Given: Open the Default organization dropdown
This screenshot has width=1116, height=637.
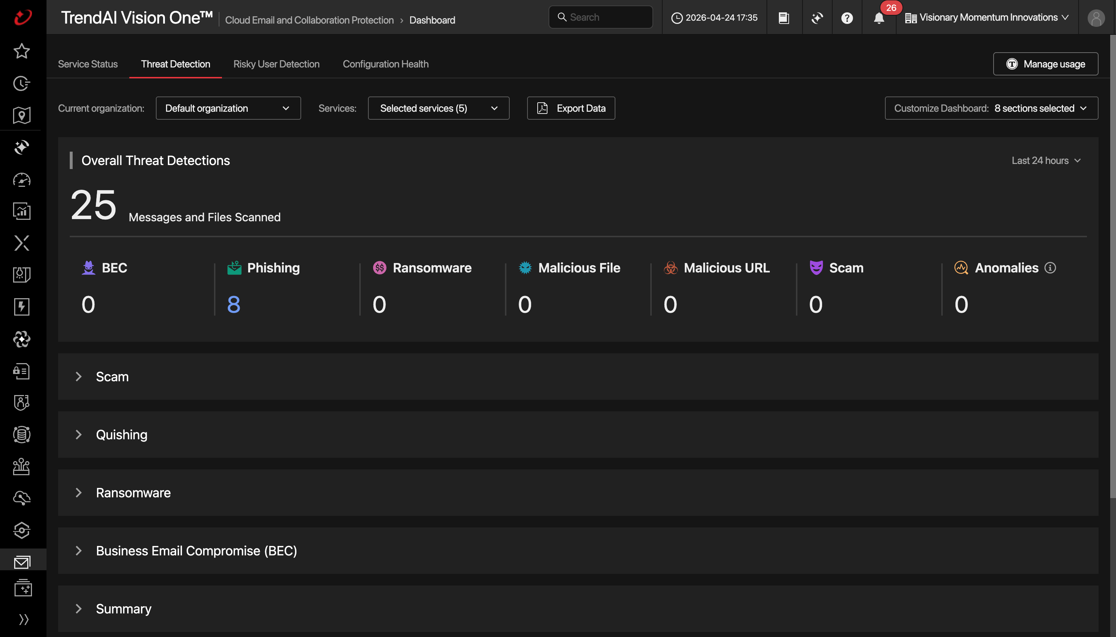Looking at the screenshot, I should (228, 108).
